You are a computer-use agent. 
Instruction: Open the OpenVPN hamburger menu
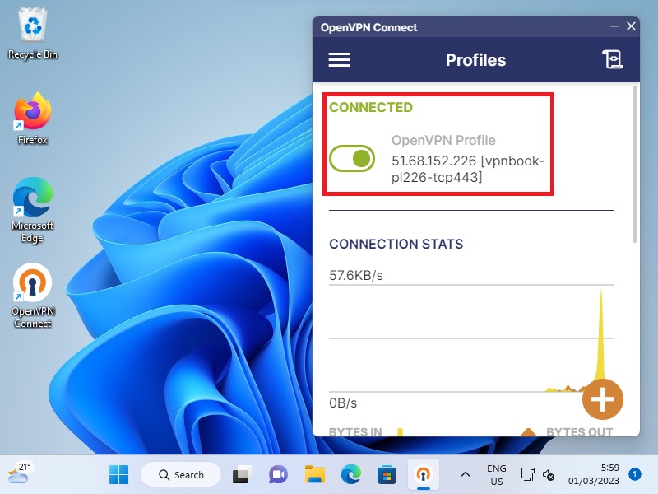tap(340, 60)
